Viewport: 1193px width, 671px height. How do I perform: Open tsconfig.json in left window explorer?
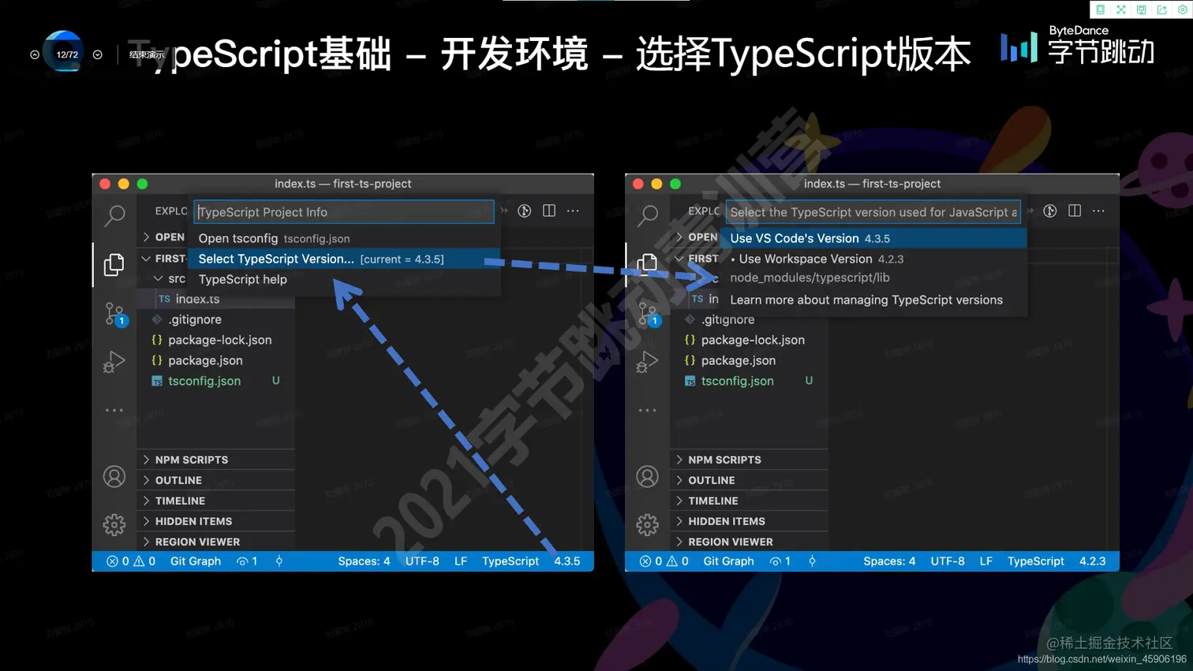(216, 381)
